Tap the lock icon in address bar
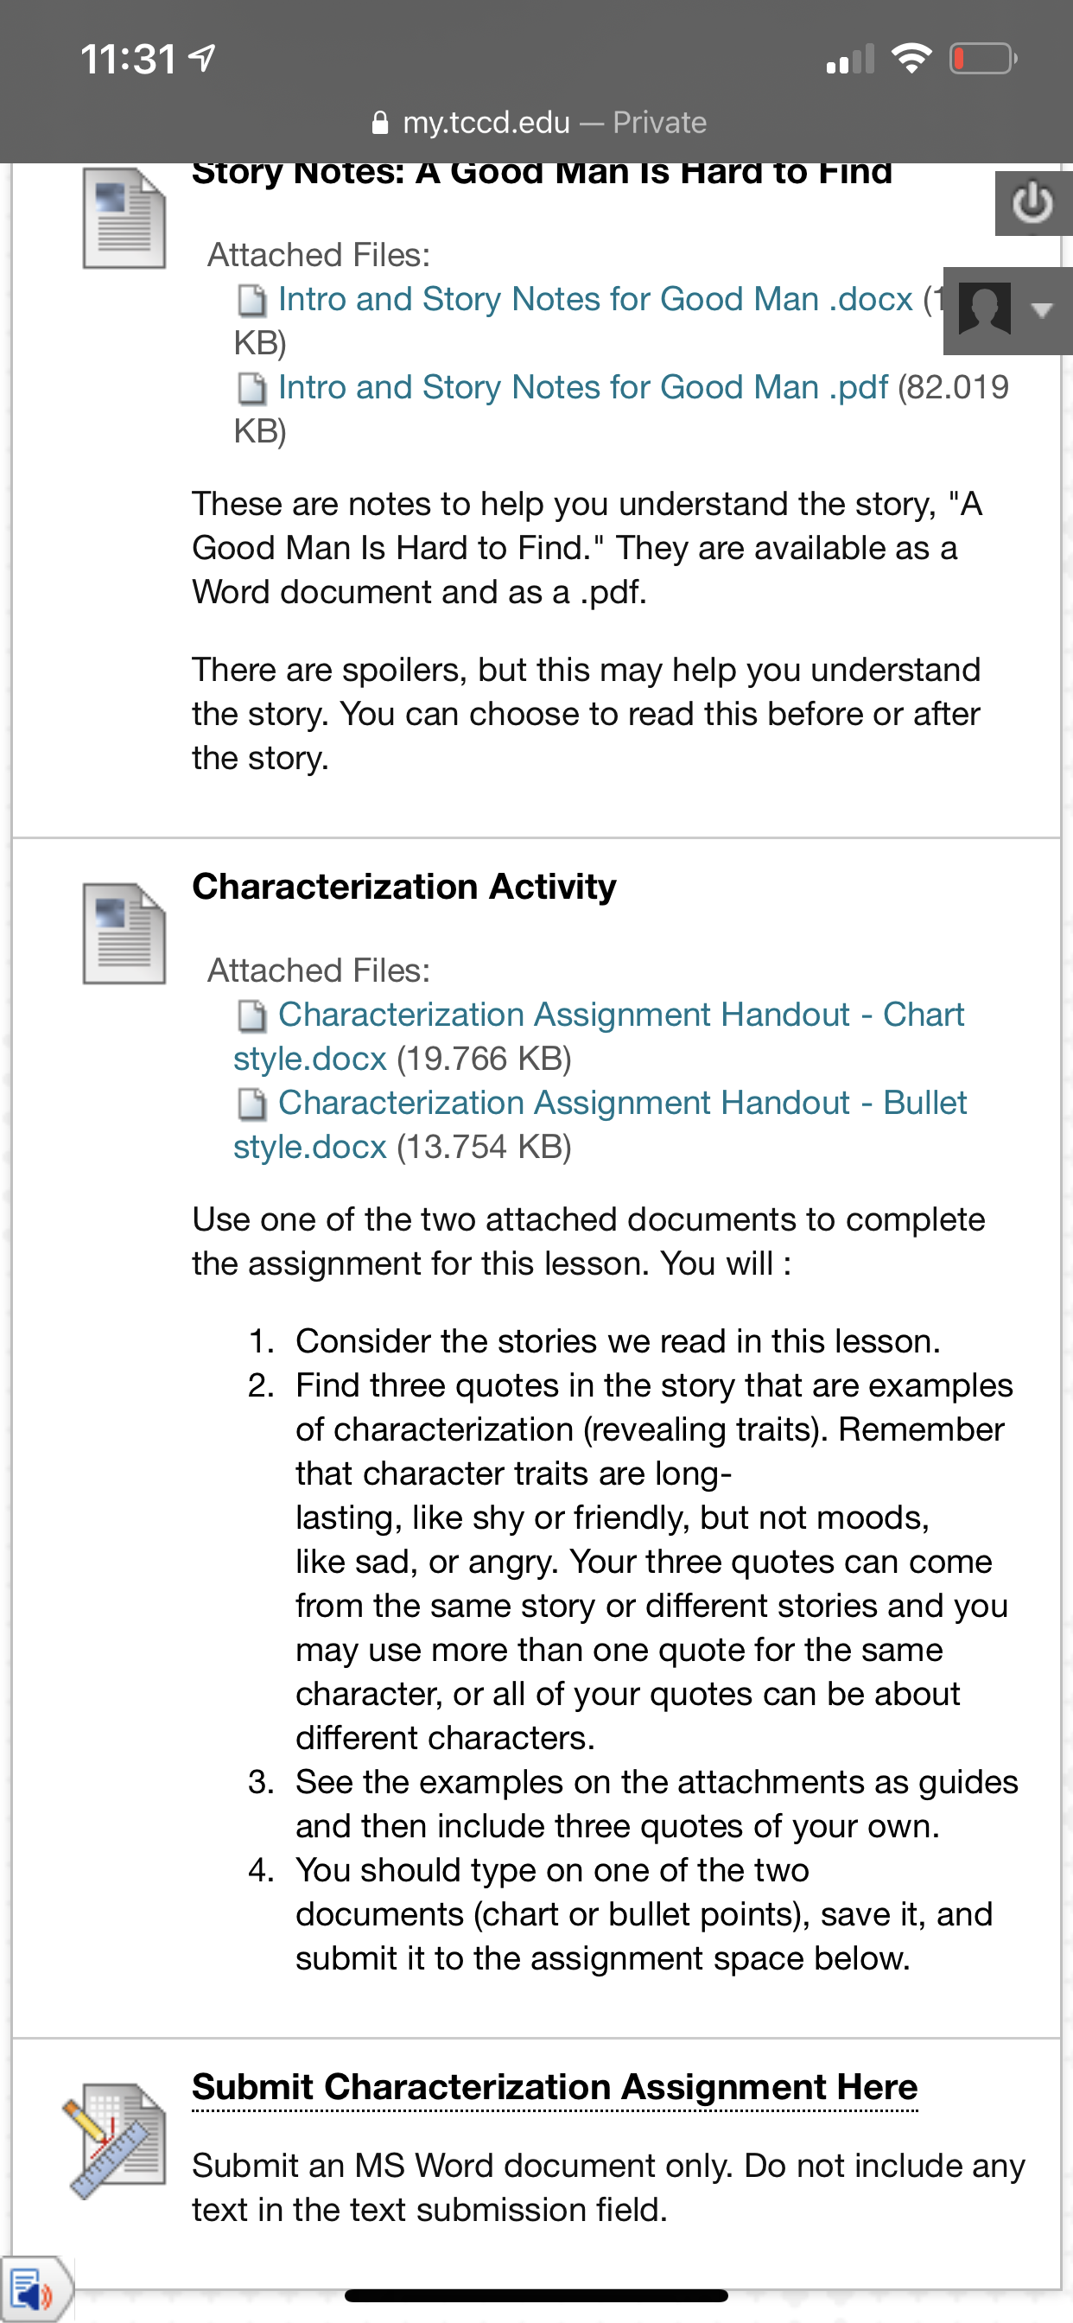 click(380, 122)
